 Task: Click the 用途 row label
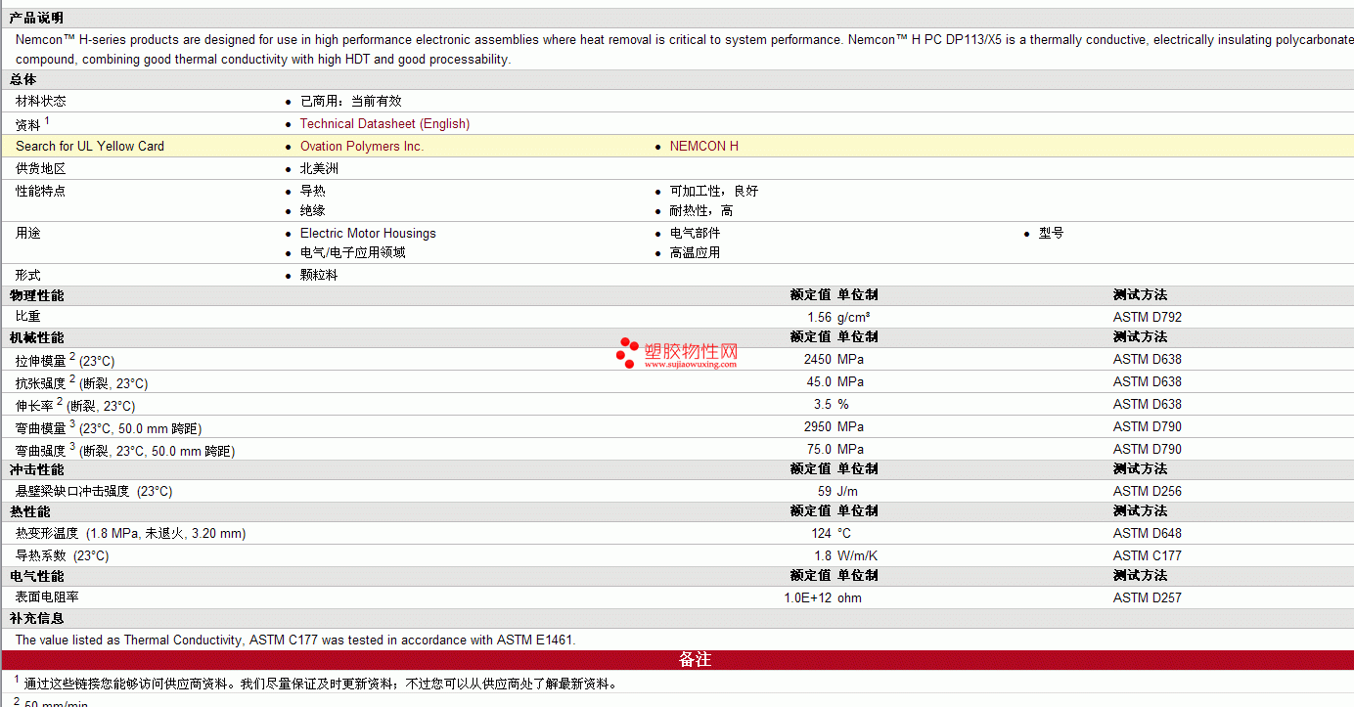(28, 234)
